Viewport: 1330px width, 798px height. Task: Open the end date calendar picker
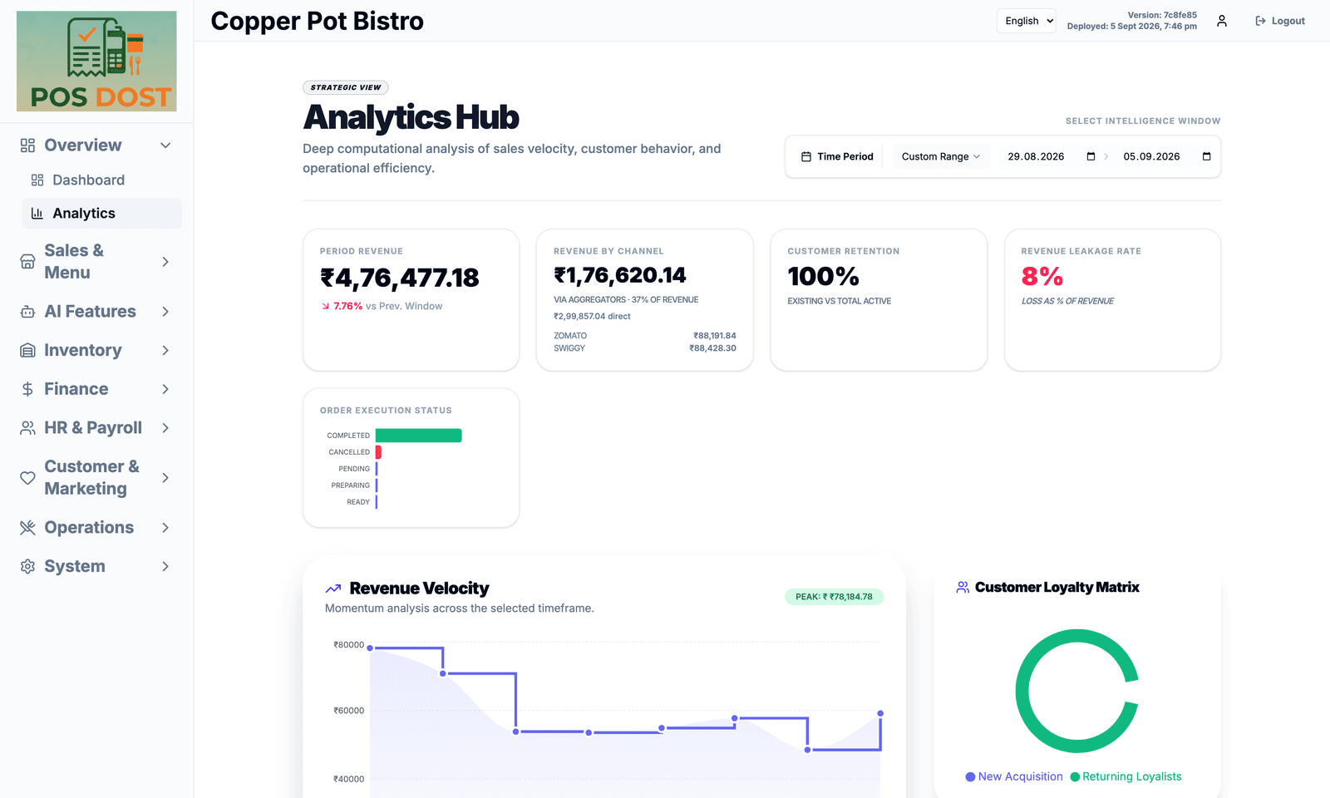tap(1207, 156)
